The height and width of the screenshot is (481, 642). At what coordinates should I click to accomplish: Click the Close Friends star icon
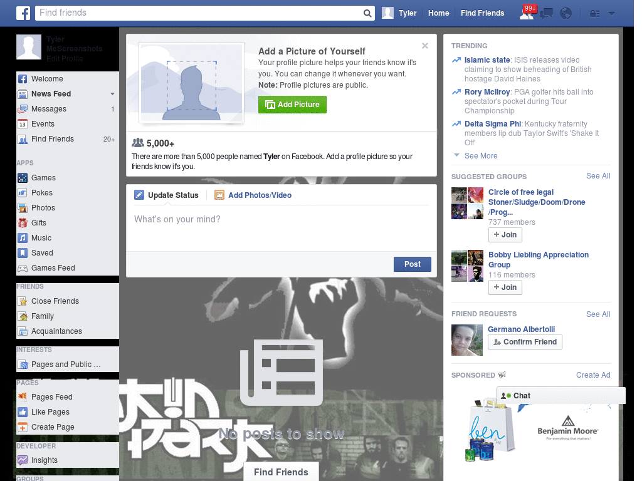tap(23, 301)
